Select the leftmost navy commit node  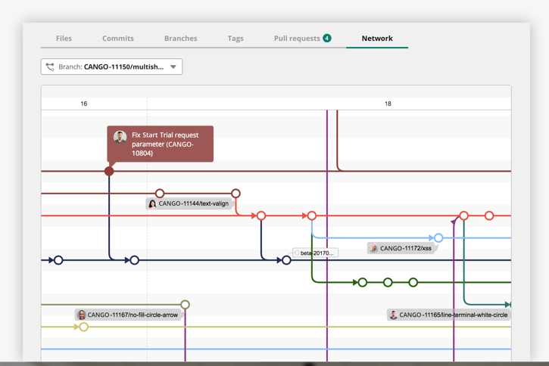[58, 260]
